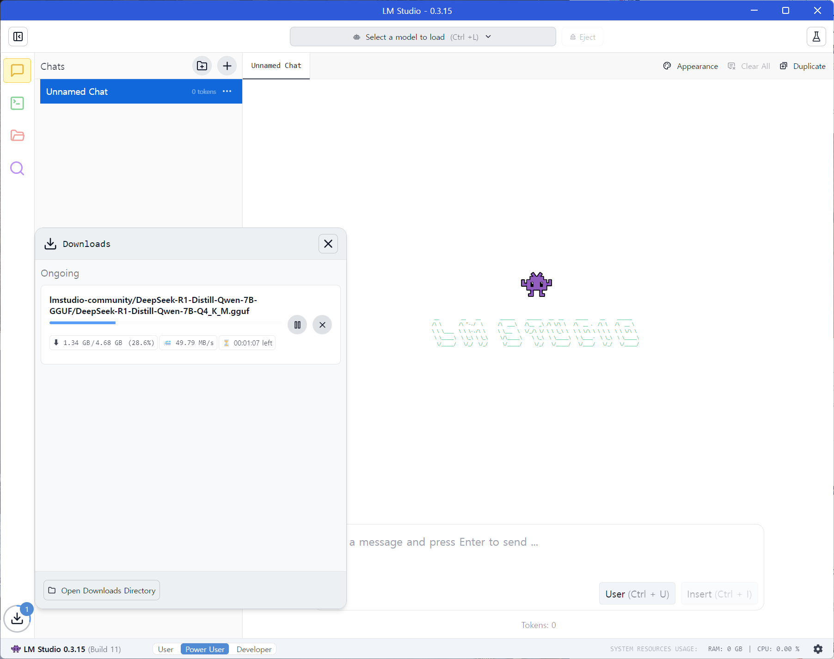
Task: Open Unnamed Chat in the chat list
Action: pos(141,92)
